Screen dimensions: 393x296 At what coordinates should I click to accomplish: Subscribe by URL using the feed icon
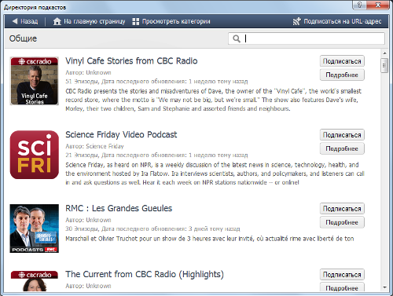[296, 21]
